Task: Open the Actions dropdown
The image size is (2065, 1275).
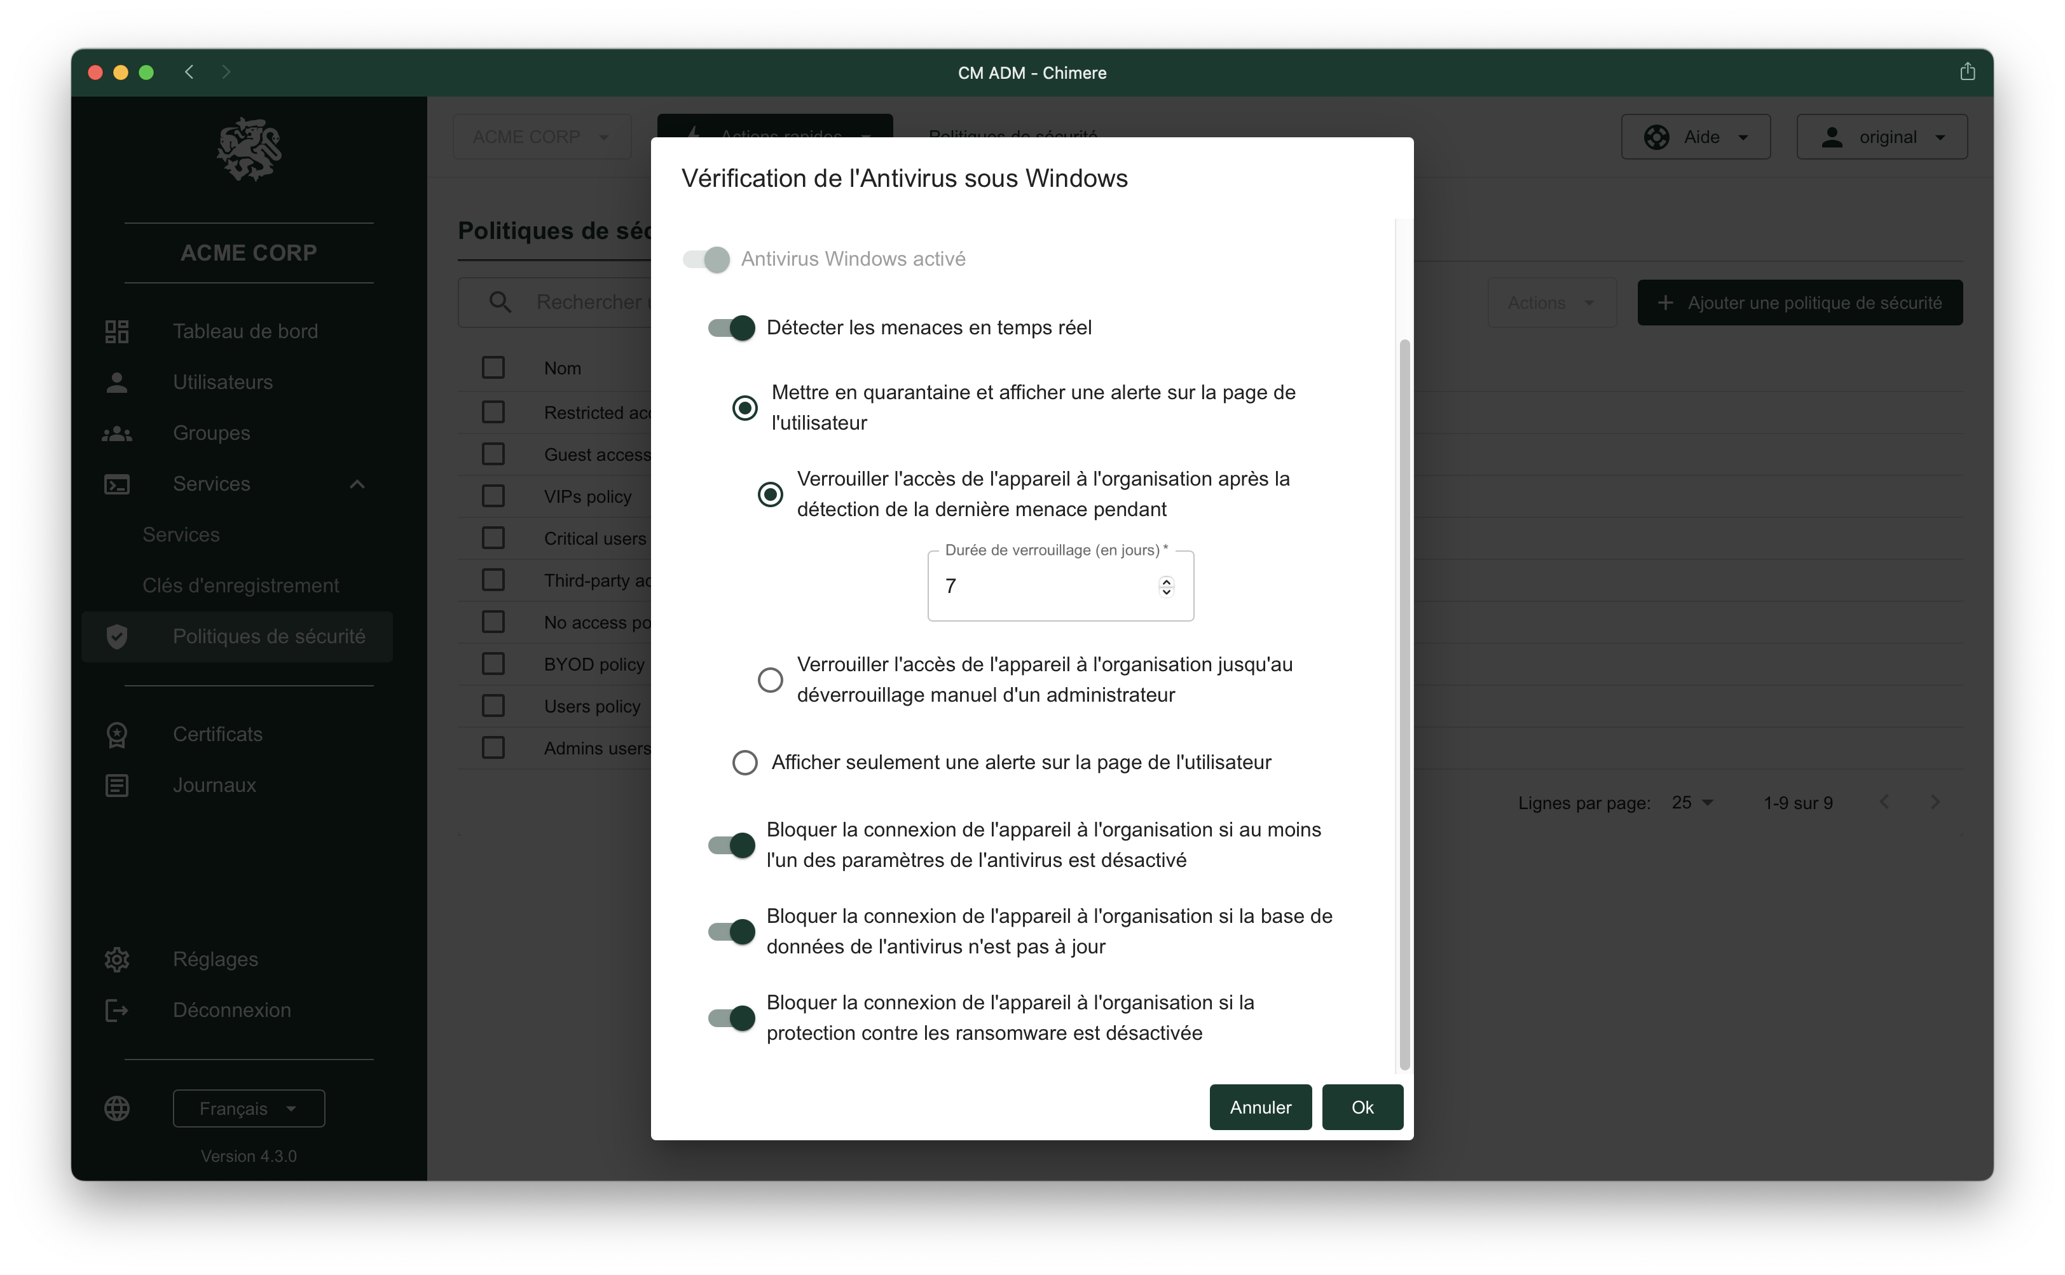Action: coord(1552,303)
